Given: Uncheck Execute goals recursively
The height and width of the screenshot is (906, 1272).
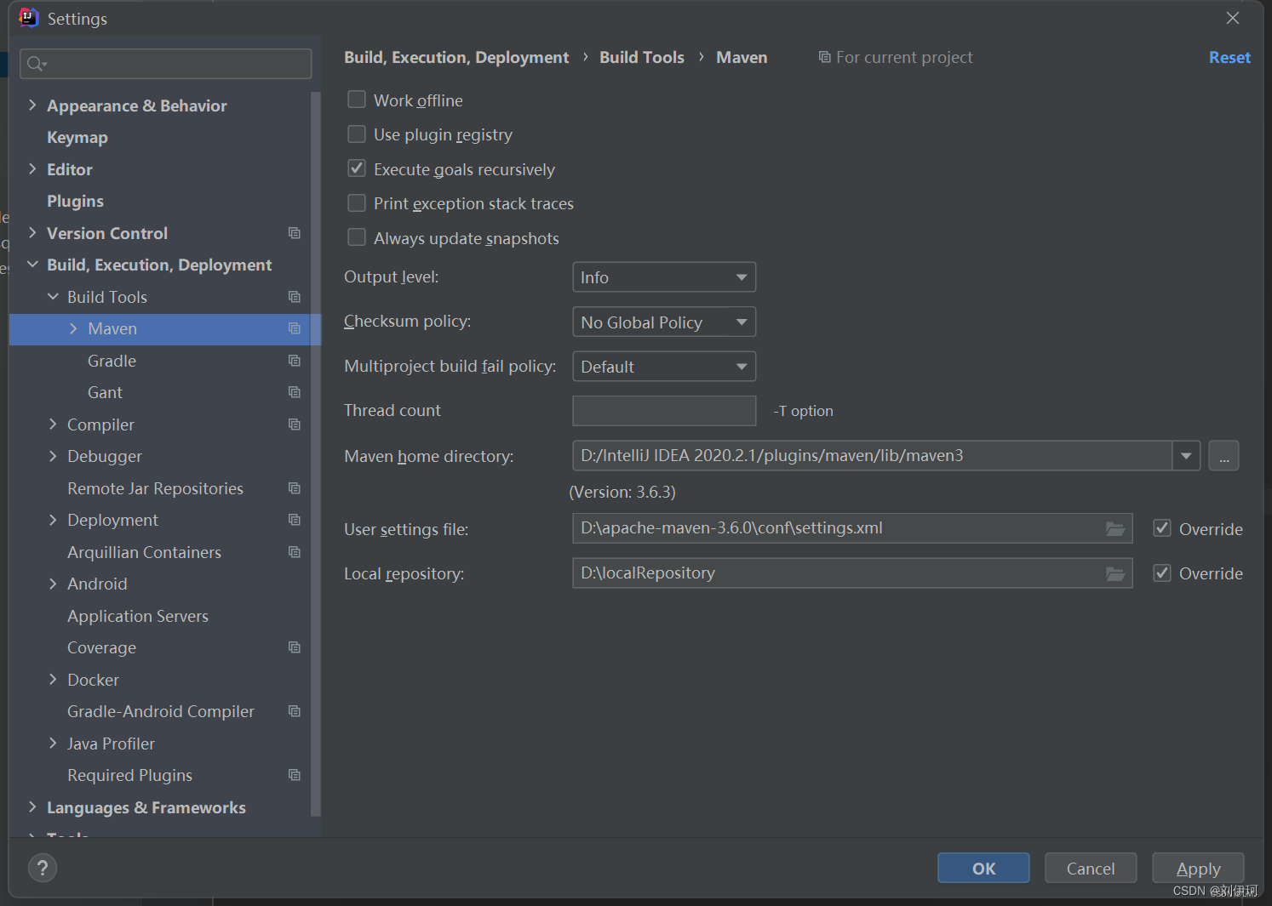Looking at the screenshot, I should (357, 168).
